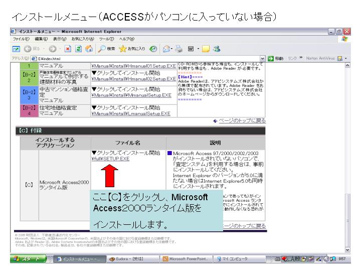Click the 【Hint】 text in description
The image size is (361, 271).
click(x=185, y=77)
